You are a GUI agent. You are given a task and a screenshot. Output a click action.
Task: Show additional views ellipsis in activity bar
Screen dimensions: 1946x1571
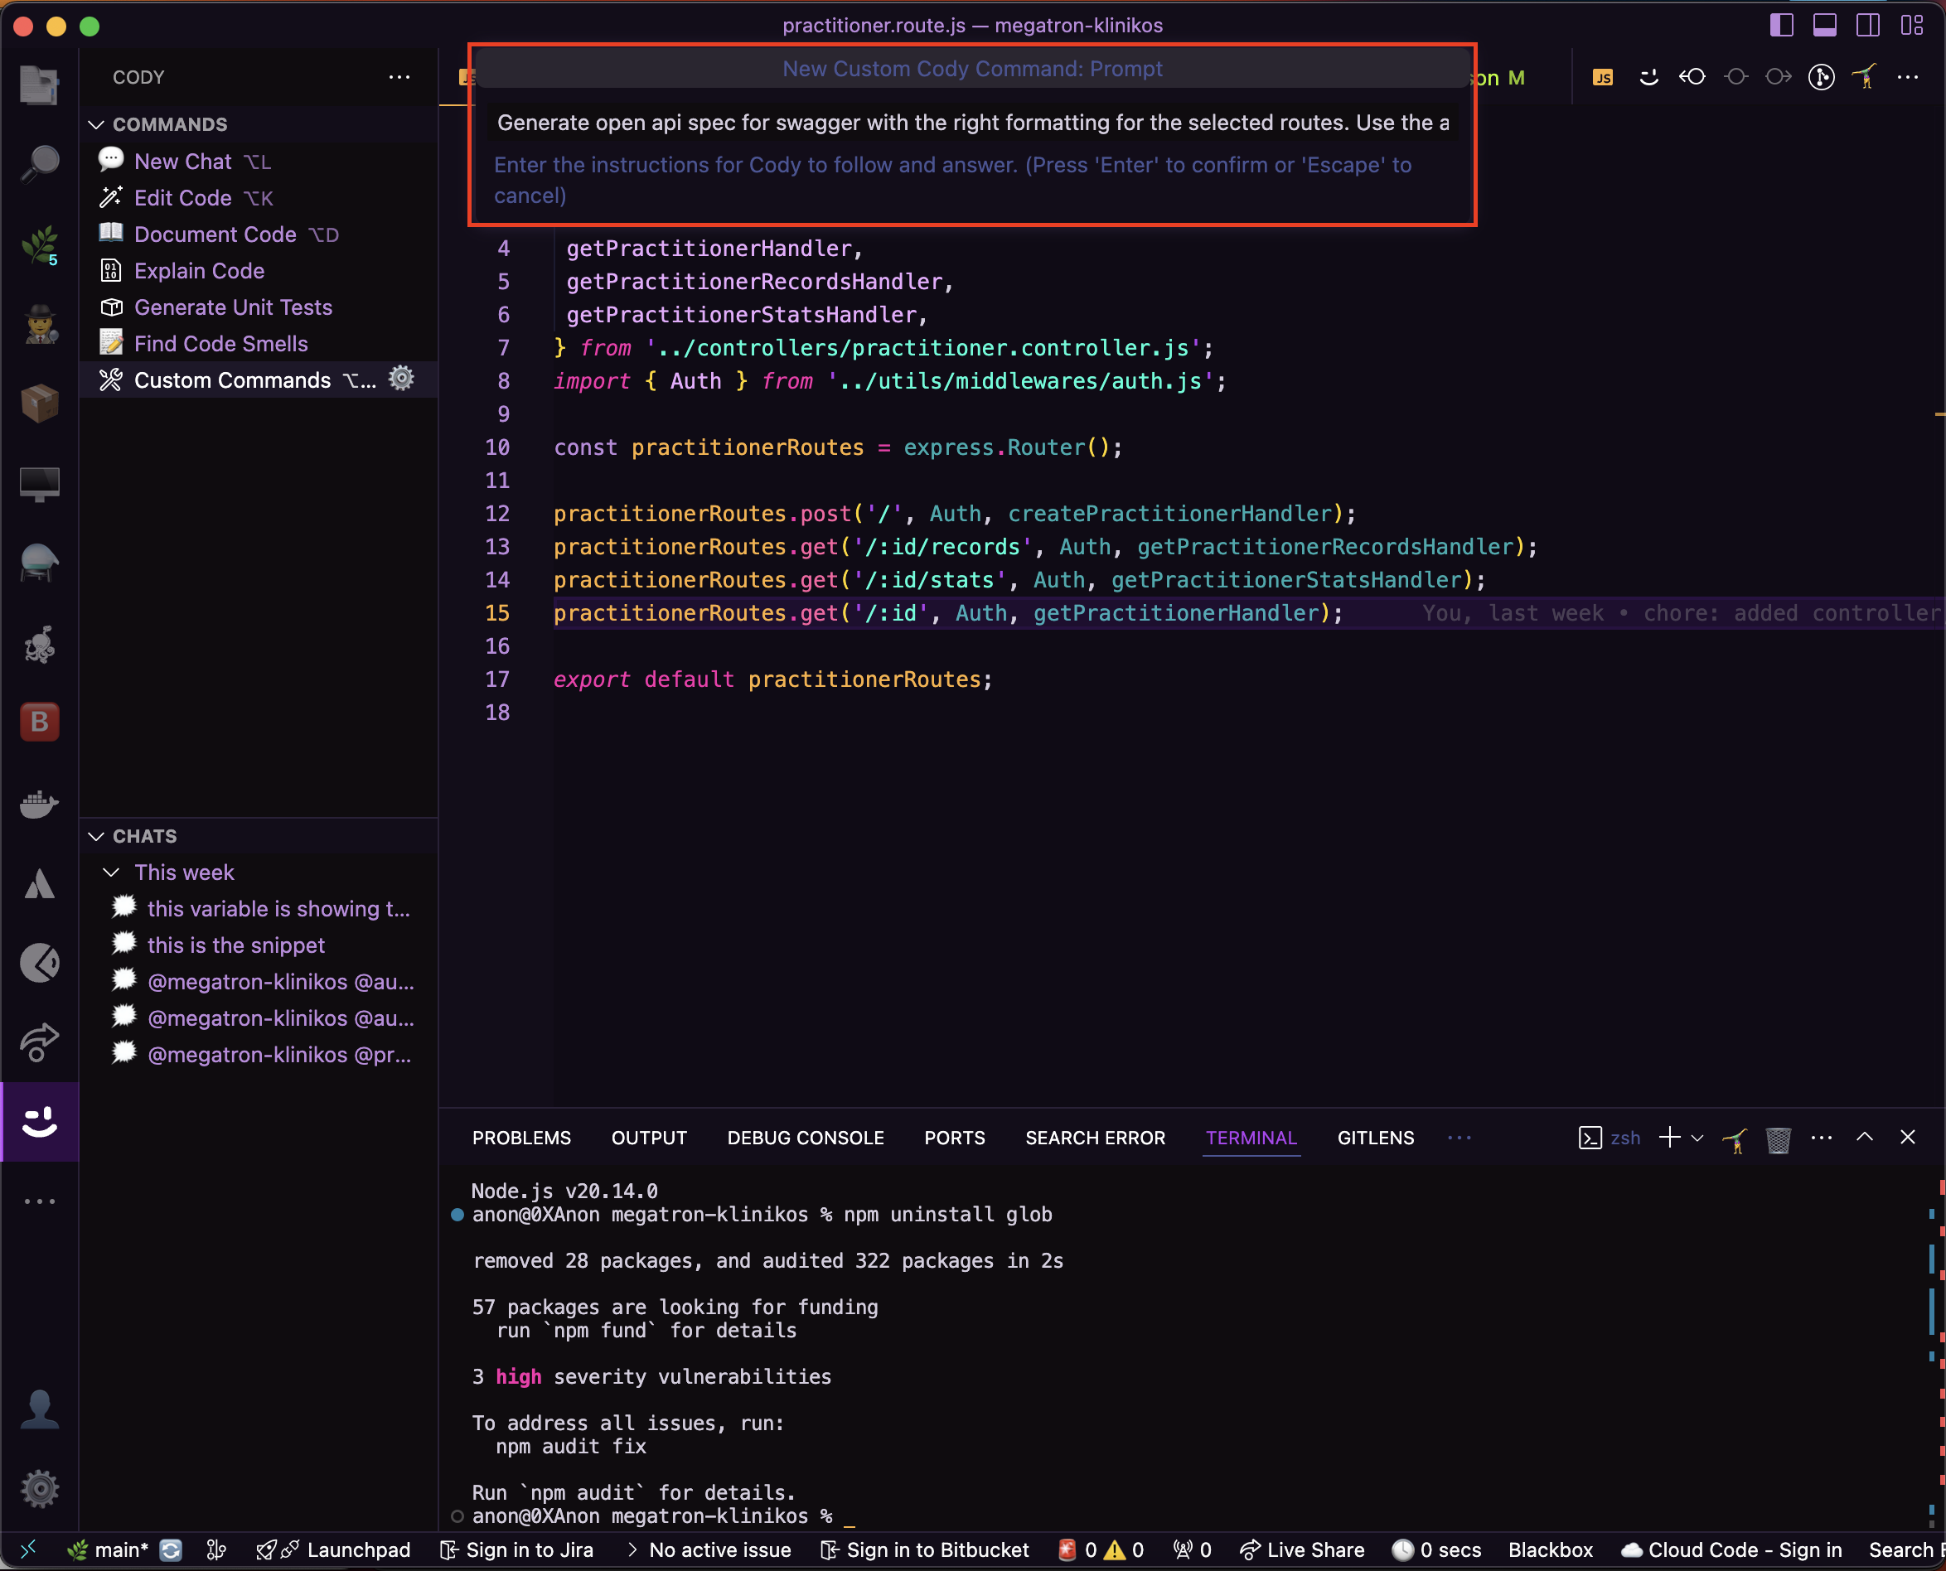tap(39, 1201)
